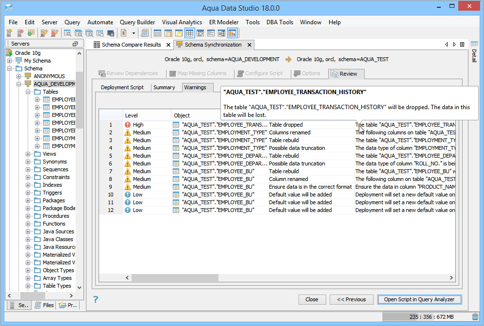The image size is (484, 326).
Task: Click the blue question mark help icon
Action: 96,299
